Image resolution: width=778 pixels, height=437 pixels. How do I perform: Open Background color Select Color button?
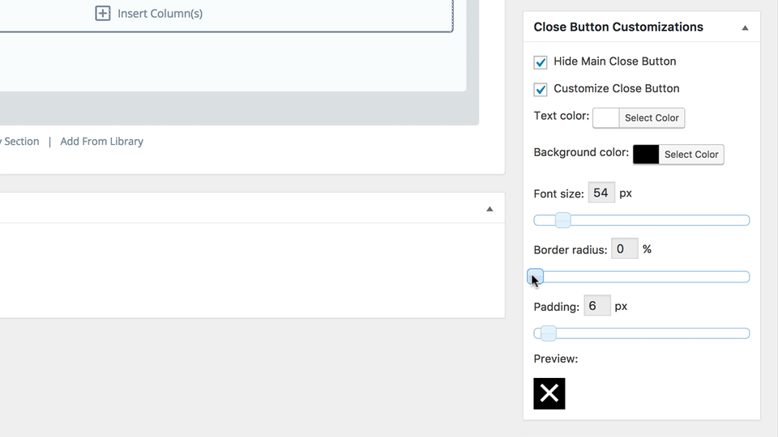point(690,155)
